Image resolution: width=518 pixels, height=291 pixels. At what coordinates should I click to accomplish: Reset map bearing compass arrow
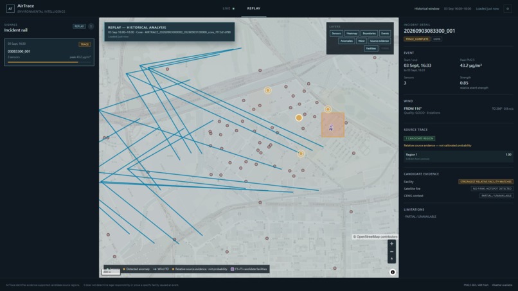coord(391,259)
